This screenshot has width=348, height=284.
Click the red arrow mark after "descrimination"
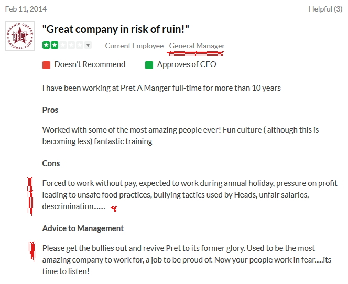114,209
